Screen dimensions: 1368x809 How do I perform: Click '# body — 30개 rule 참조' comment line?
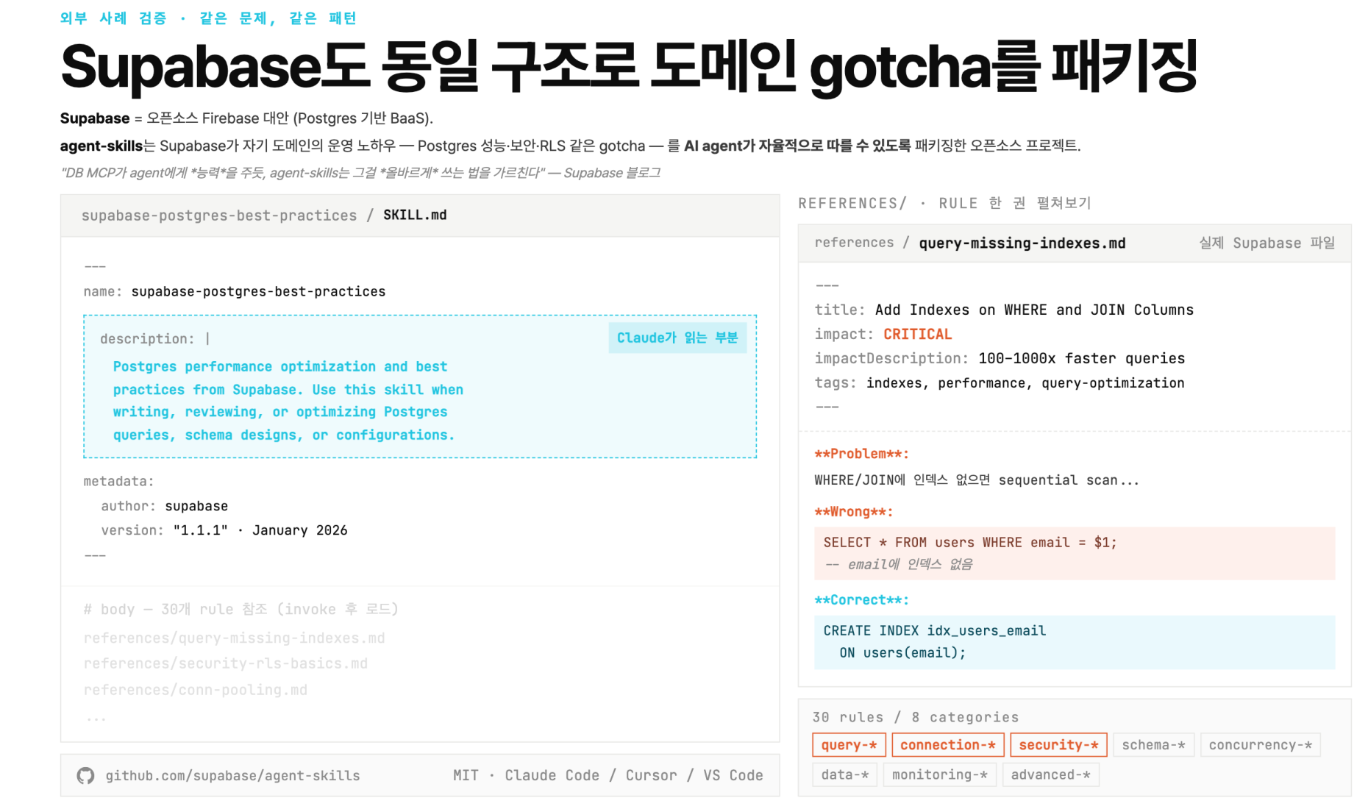coord(241,609)
